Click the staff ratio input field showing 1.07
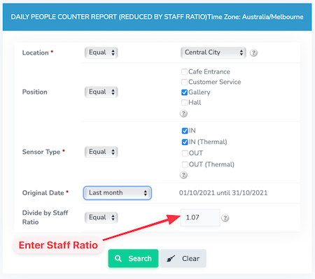 [200, 217]
